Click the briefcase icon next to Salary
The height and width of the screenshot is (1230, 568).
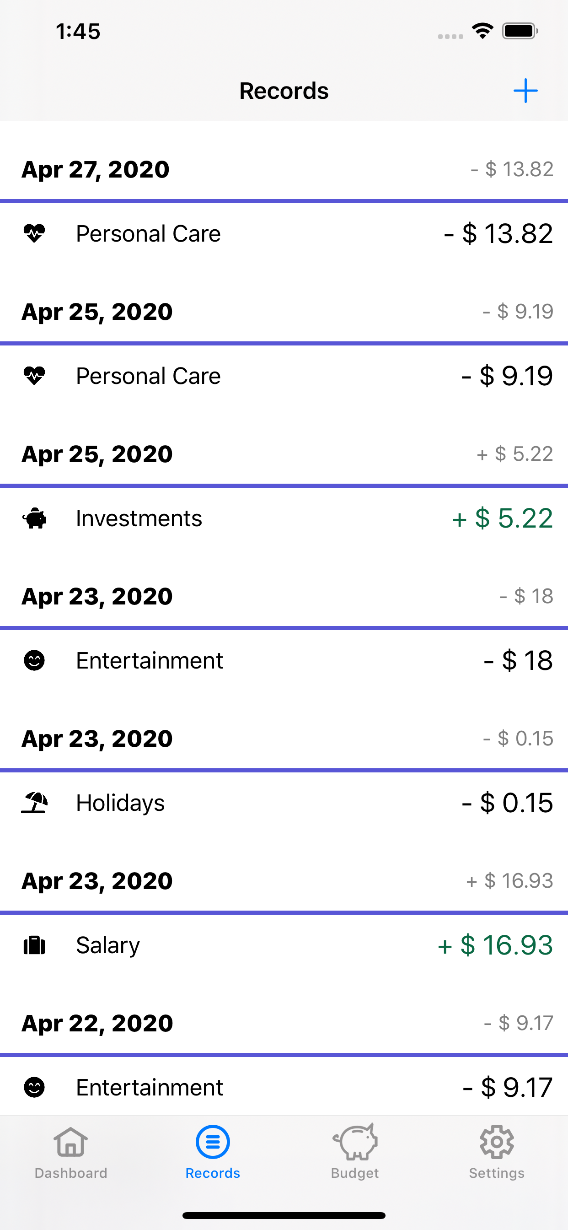click(x=34, y=945)
